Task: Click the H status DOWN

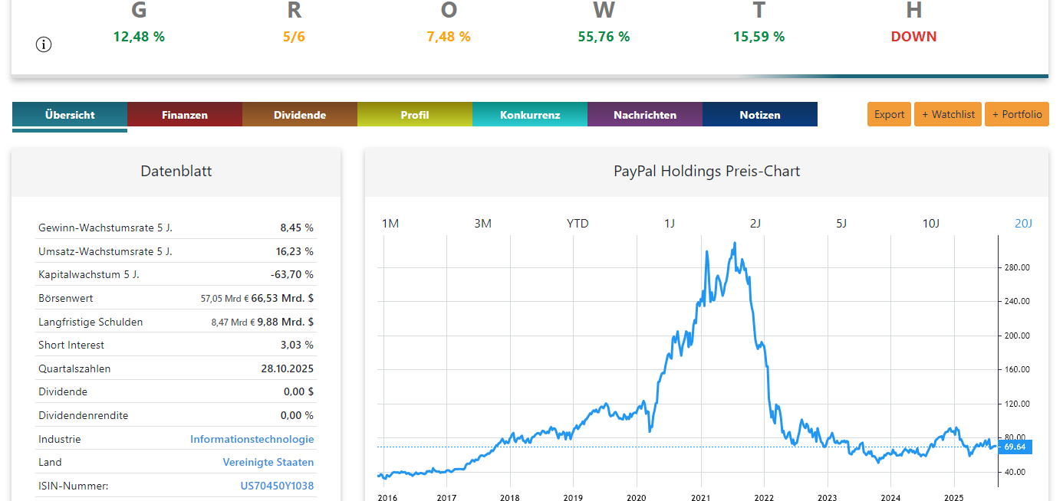Action: click(x=913, y=37)
